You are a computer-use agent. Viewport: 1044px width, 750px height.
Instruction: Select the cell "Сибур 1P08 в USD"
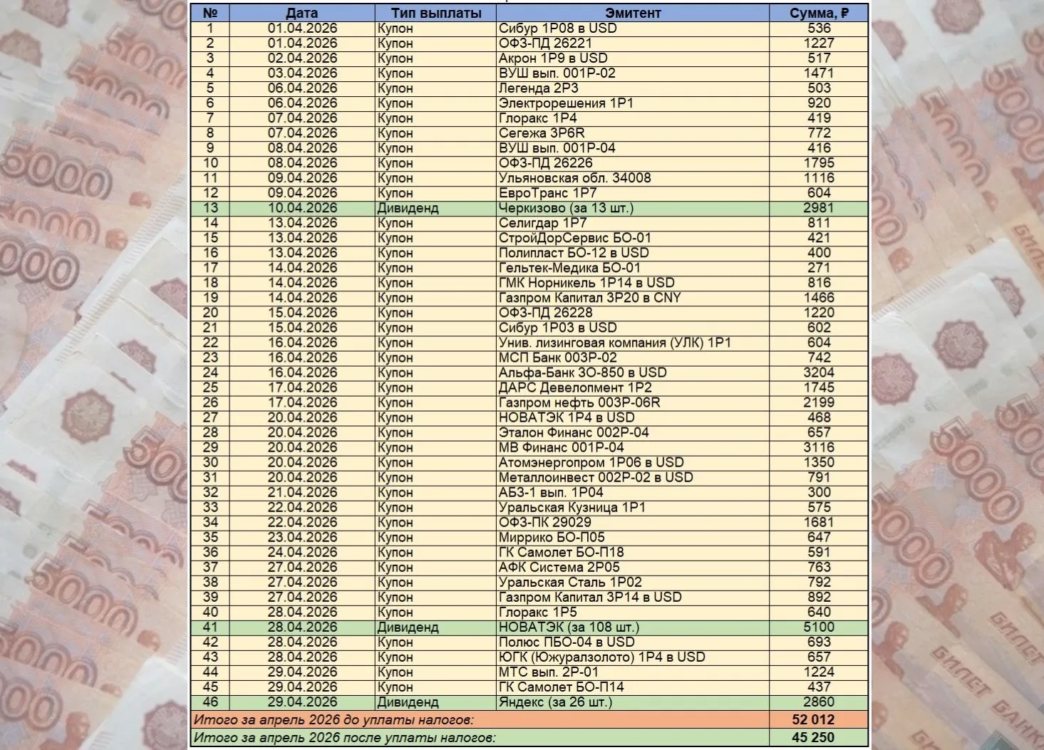[633, 28]
